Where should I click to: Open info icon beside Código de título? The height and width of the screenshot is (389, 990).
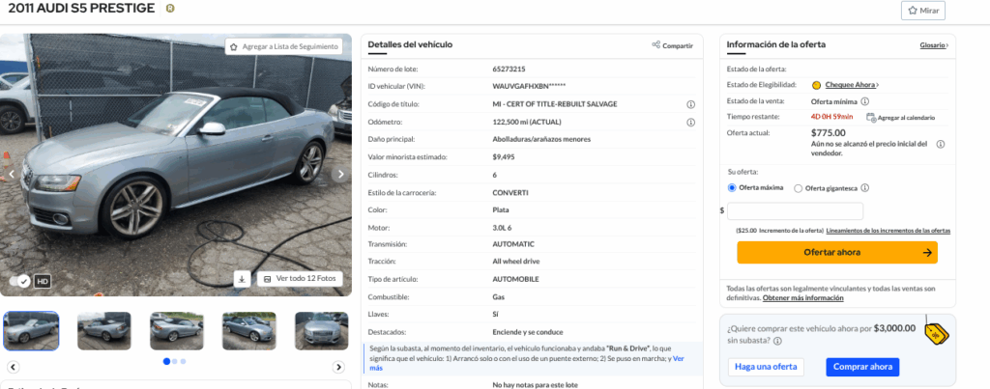click(690, 104)
